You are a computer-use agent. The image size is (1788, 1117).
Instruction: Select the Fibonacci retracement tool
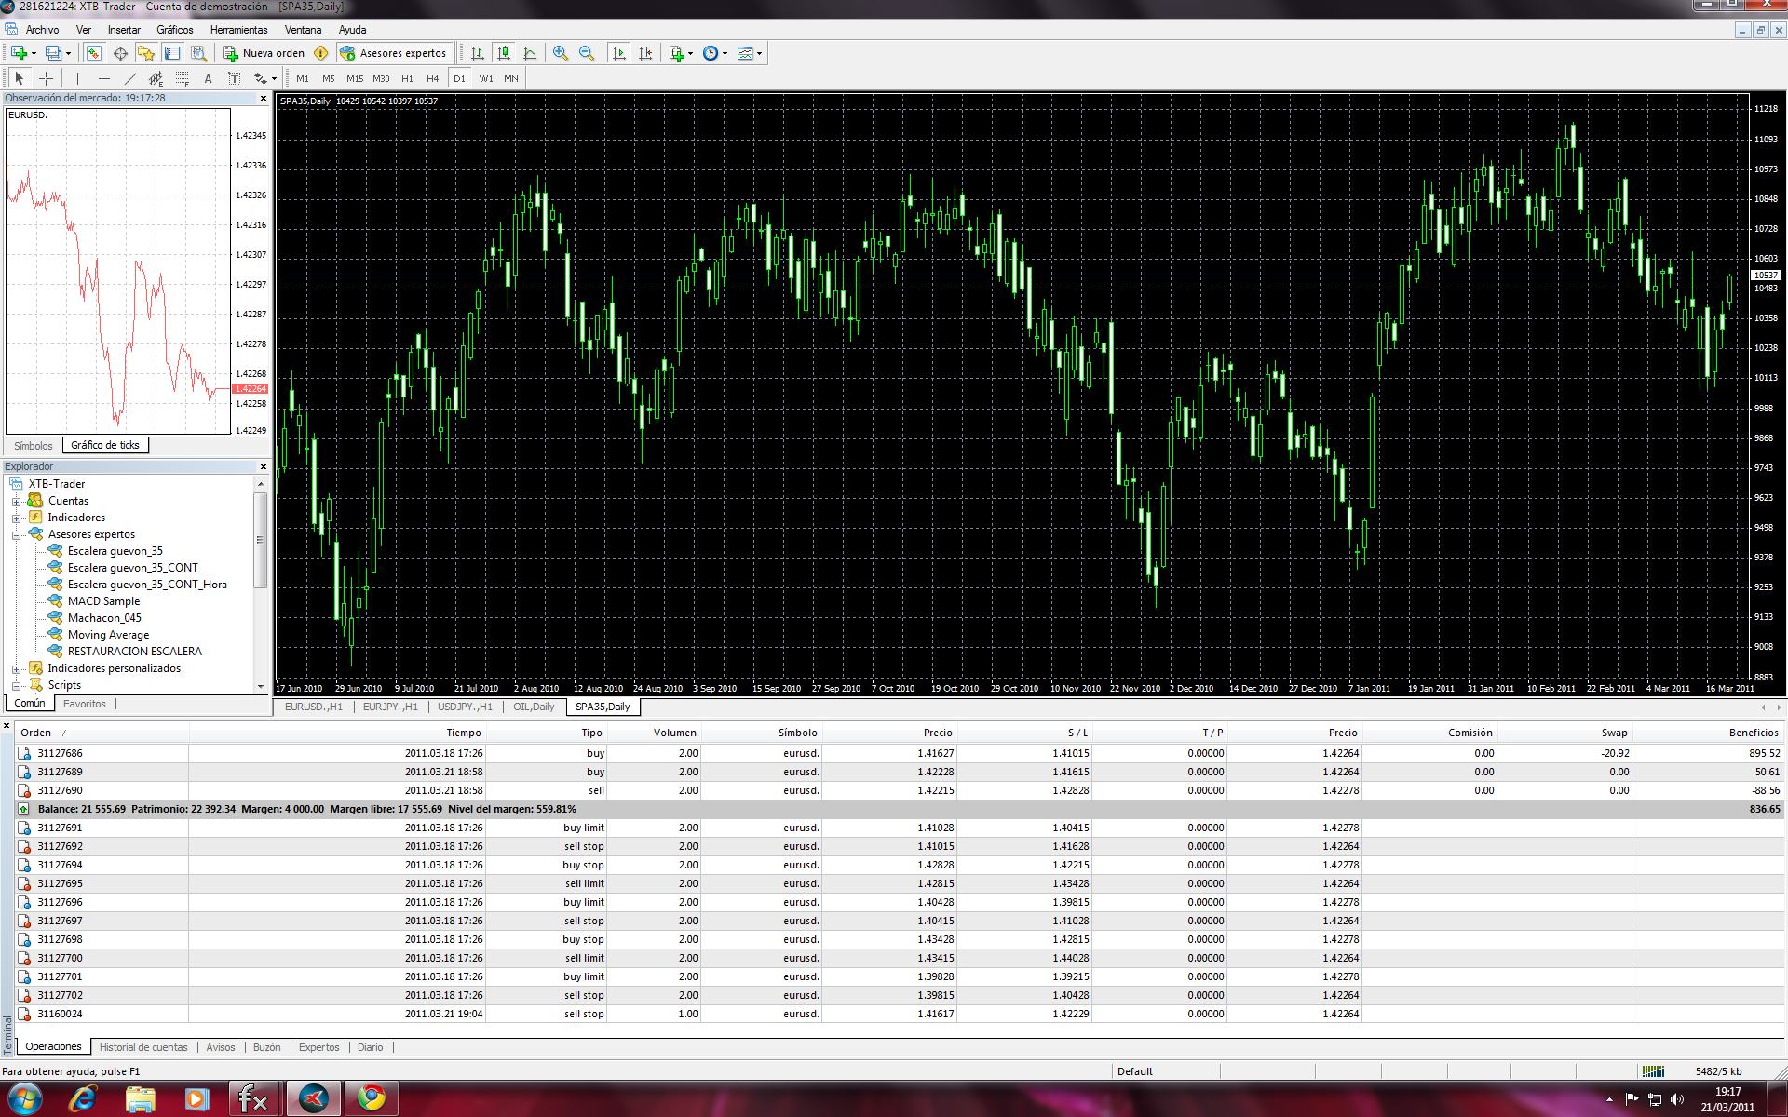(183, 79)
